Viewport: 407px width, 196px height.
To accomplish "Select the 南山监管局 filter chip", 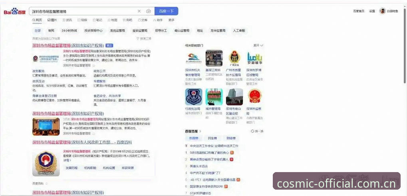I will (x=182, y=31).
